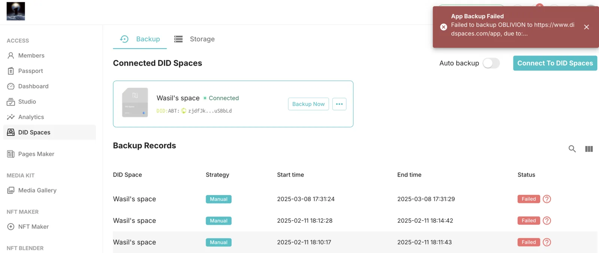Click the Connected DID Spaces heading
599x253 pixels.
point(158,63)
